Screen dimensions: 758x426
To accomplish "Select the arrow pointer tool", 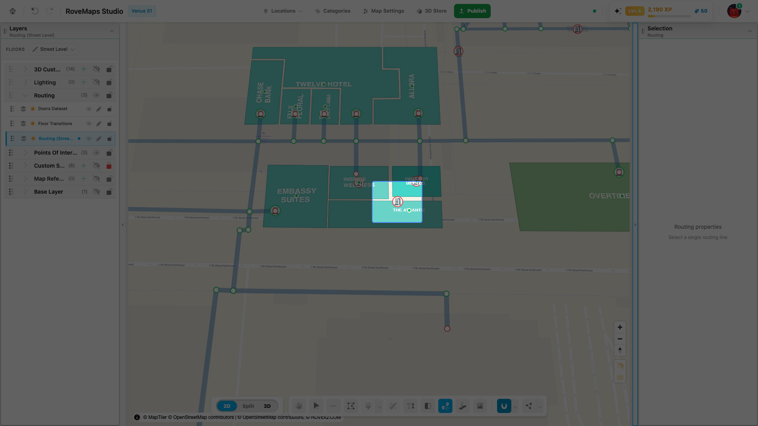I will tap(316, 406).
